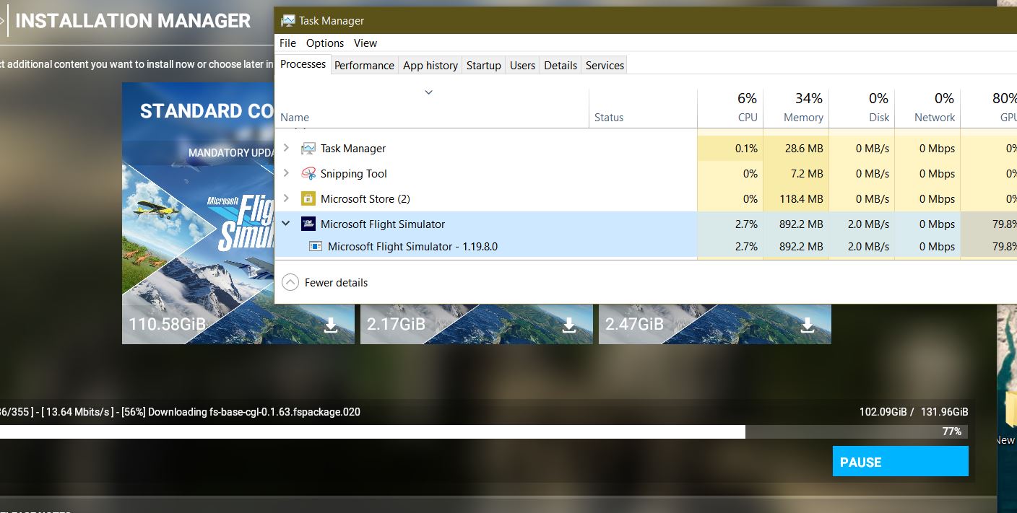Sort by Network column header
Image resolution: width=1017 pixels, height=513 pixels.
(x=927, y=108)
